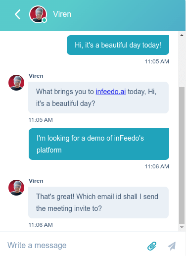Click the scrollbar down arrow
Viewport: 186px width, 256px height.
pos(182,227)
